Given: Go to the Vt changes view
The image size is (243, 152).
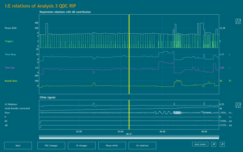Looking at the screenshot, I should coord(81,145).
